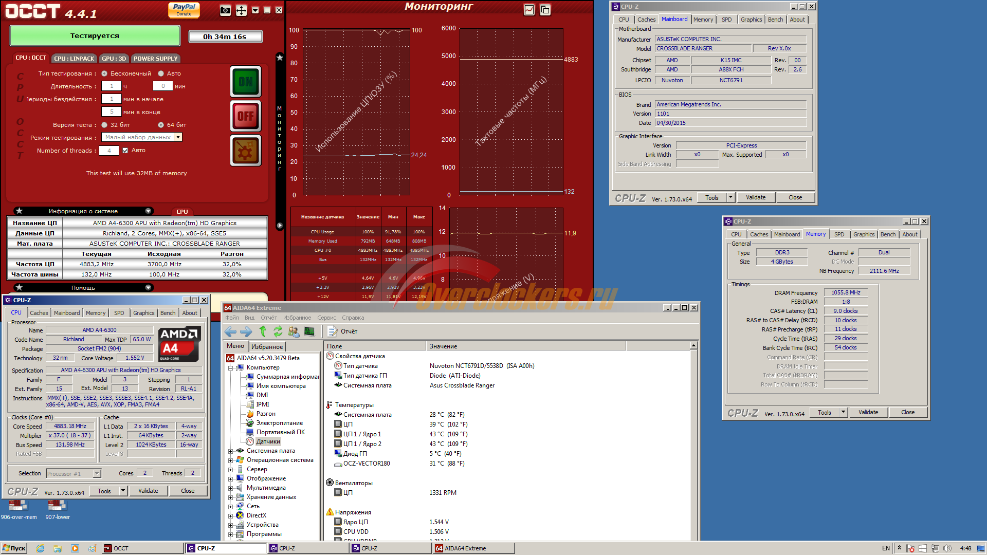Select the 32 бит test version radio
The height and width of the screenshot is (555, 987).
(104, 125)
